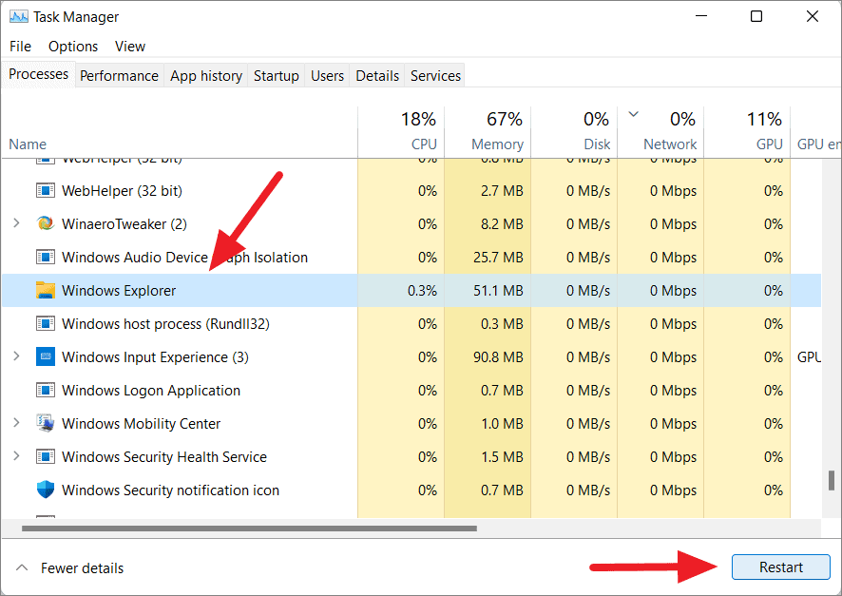Switch to the Users tab
The width and height of the screenshot is (842, 596).
coord(327,76)
